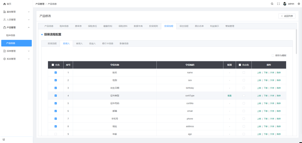Image resolution: width=302 pixels, height=143 pixels.
Task: Uncheck the 邮箱 row checkbox
Action: tap(55, 111)
